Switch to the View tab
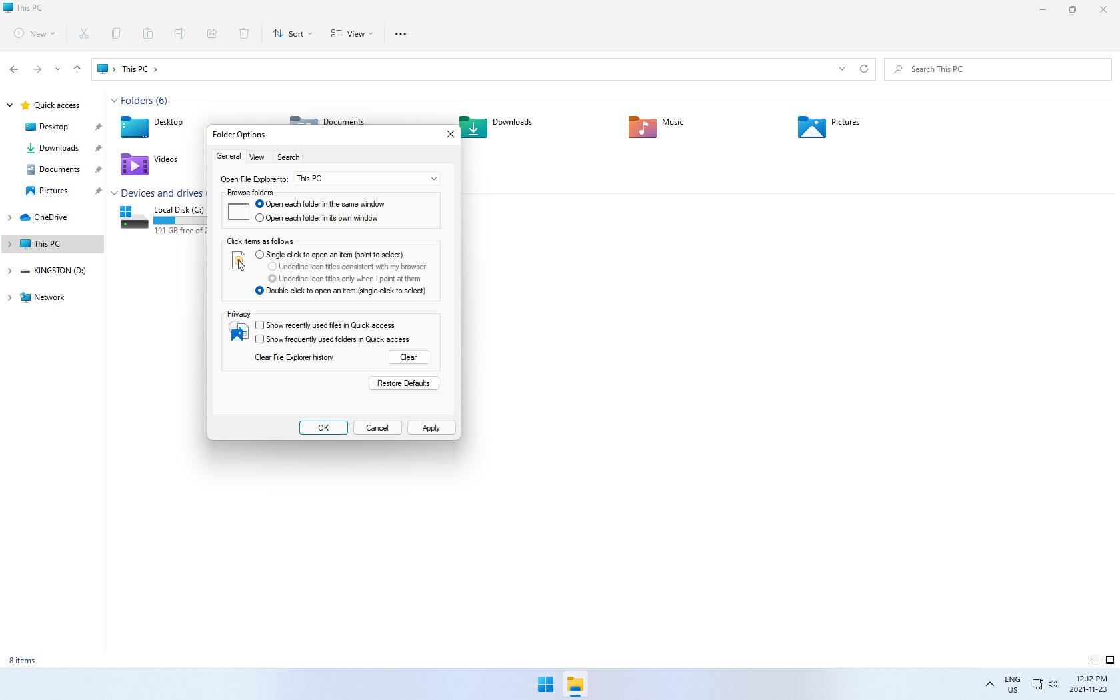The height and width of the screenshot is (700, 1120). pos(257,157)
